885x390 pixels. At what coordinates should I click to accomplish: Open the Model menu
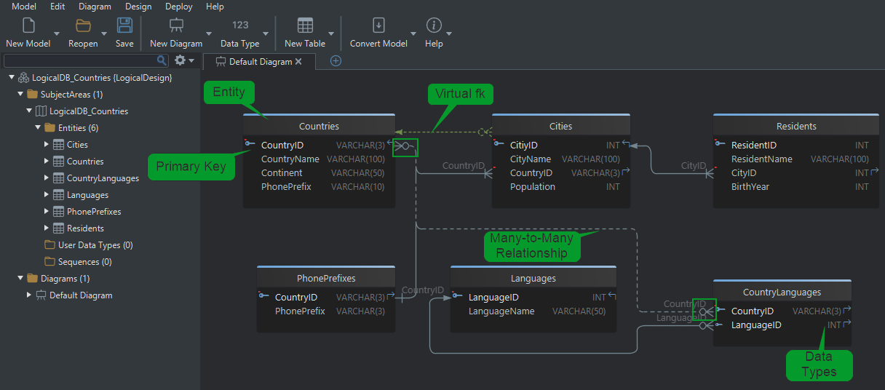click(24, 7)
